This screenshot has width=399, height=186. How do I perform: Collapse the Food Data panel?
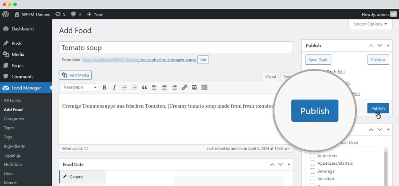tap(289, 165)
